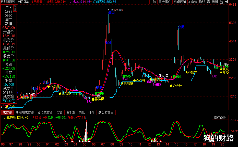238x147 pixels.
Task: Click star 介必升 marker near 2010
Action: 139,80
